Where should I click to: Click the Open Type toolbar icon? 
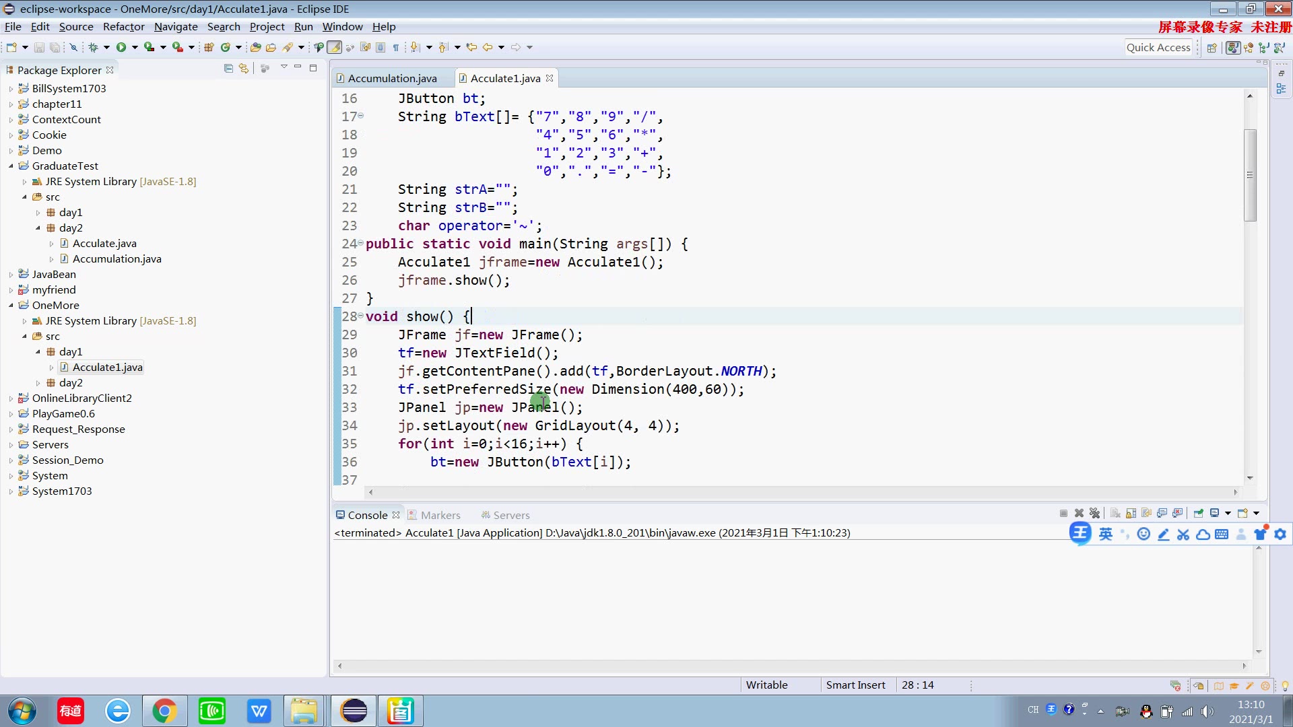coord(255,47)
